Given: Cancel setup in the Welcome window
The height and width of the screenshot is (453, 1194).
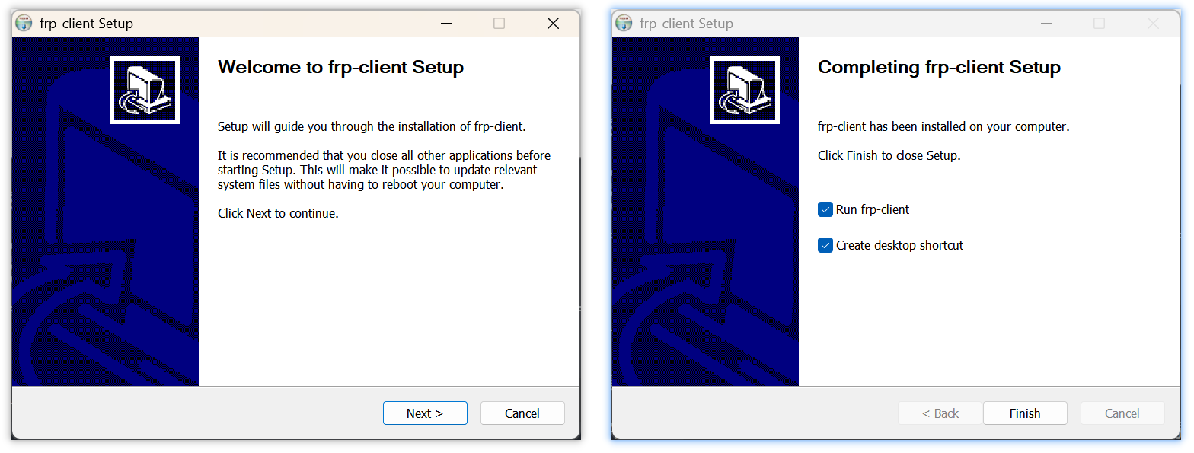Looking at the screenshot, I should [522, 413].
